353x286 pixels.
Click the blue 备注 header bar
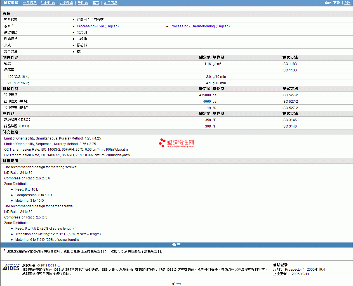click(176, 245)
